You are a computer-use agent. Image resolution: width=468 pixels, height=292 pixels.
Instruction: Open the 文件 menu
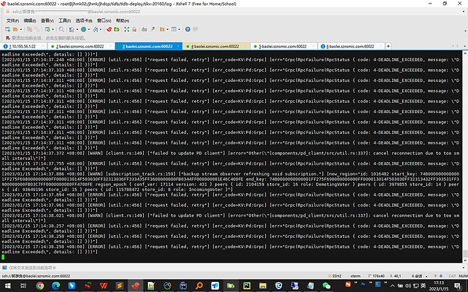(x=12, y=20)
